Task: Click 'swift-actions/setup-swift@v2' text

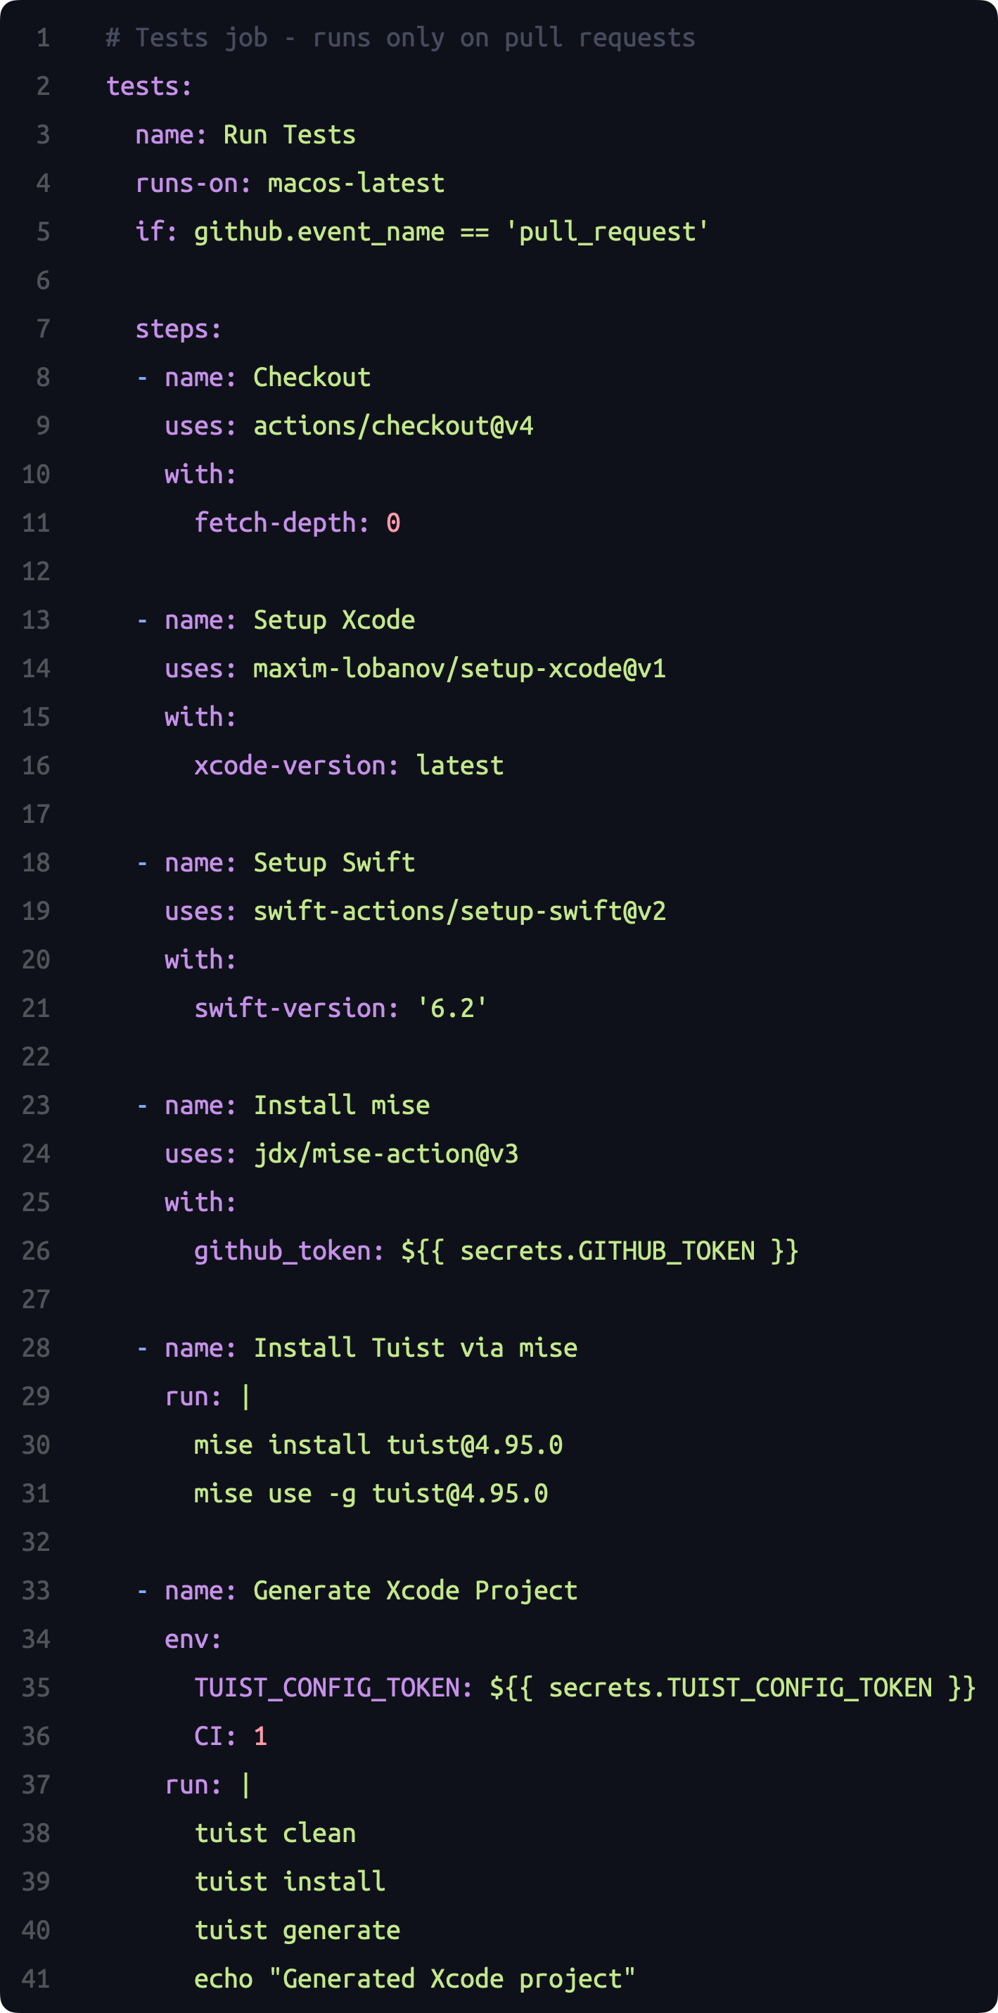Action: (459, 910)
